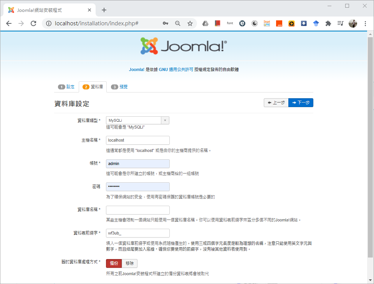
Task: Close the Joomla installer browser tab
Action: click(89, 10)
